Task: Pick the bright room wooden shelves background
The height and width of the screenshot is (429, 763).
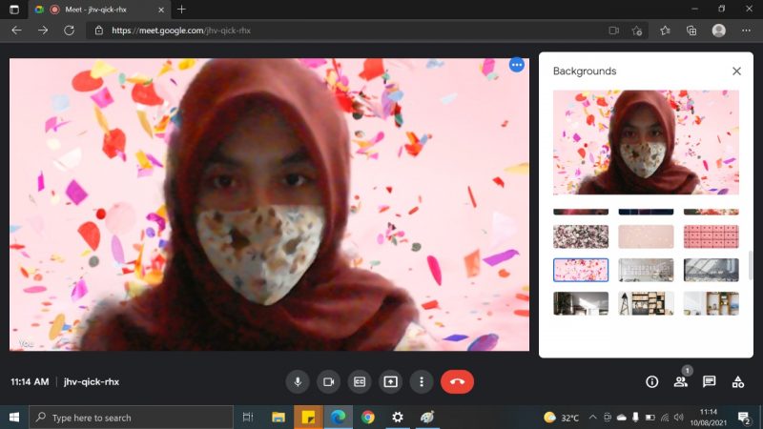Action: tap(711, 303)
